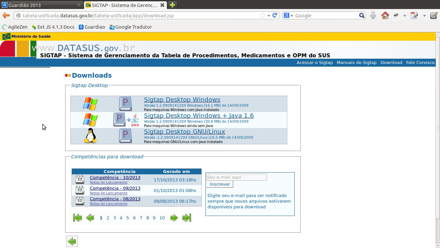Image resolution: width=440 pixels, height=248 pixels.
Task: Open the Acessar o Sigtap menu
Action: pos(315,62)
